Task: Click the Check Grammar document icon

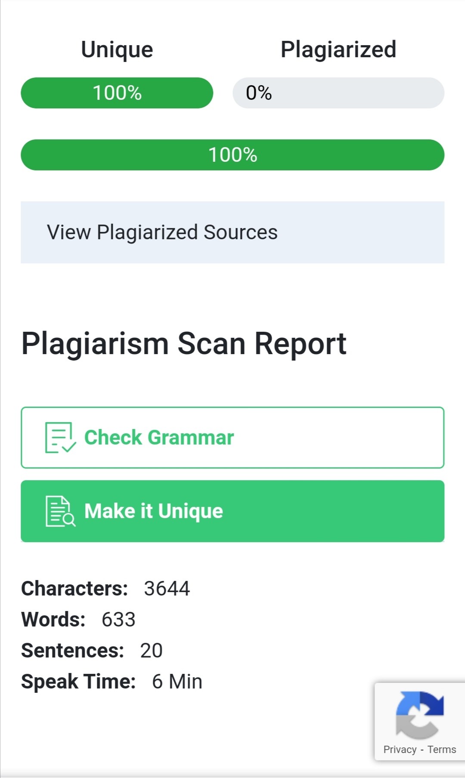Action: 61,438
